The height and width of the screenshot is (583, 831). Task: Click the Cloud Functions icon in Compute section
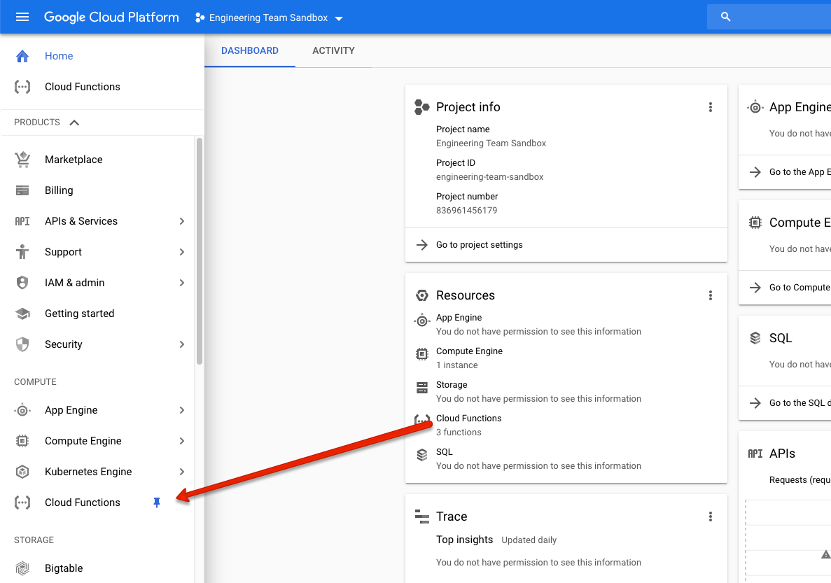(x=22, y=503)
